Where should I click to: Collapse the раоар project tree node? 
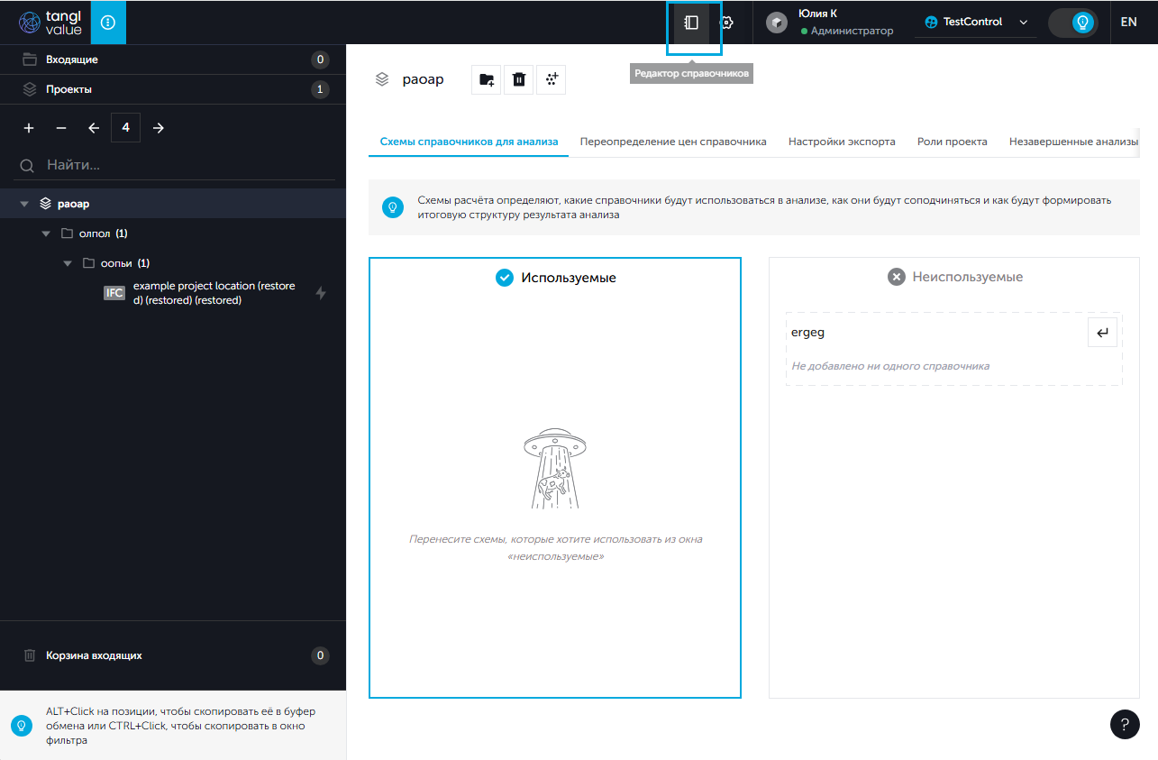(x=25, y=205)
